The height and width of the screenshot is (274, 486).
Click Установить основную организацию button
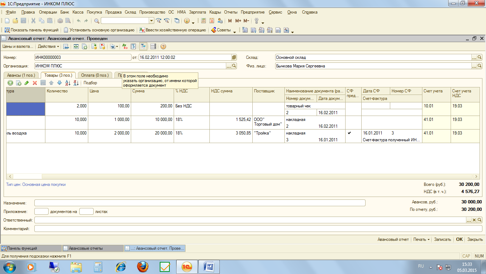click(x=99, y=30)
